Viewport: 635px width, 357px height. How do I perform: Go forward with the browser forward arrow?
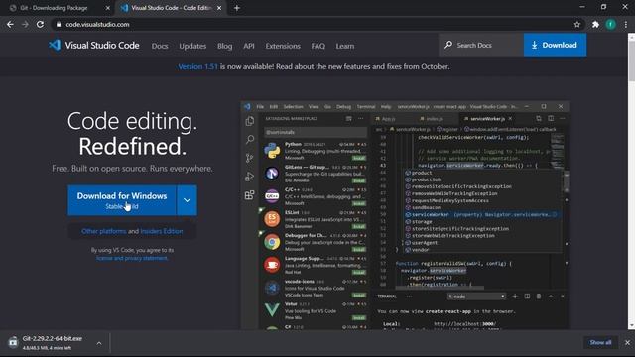25,24
